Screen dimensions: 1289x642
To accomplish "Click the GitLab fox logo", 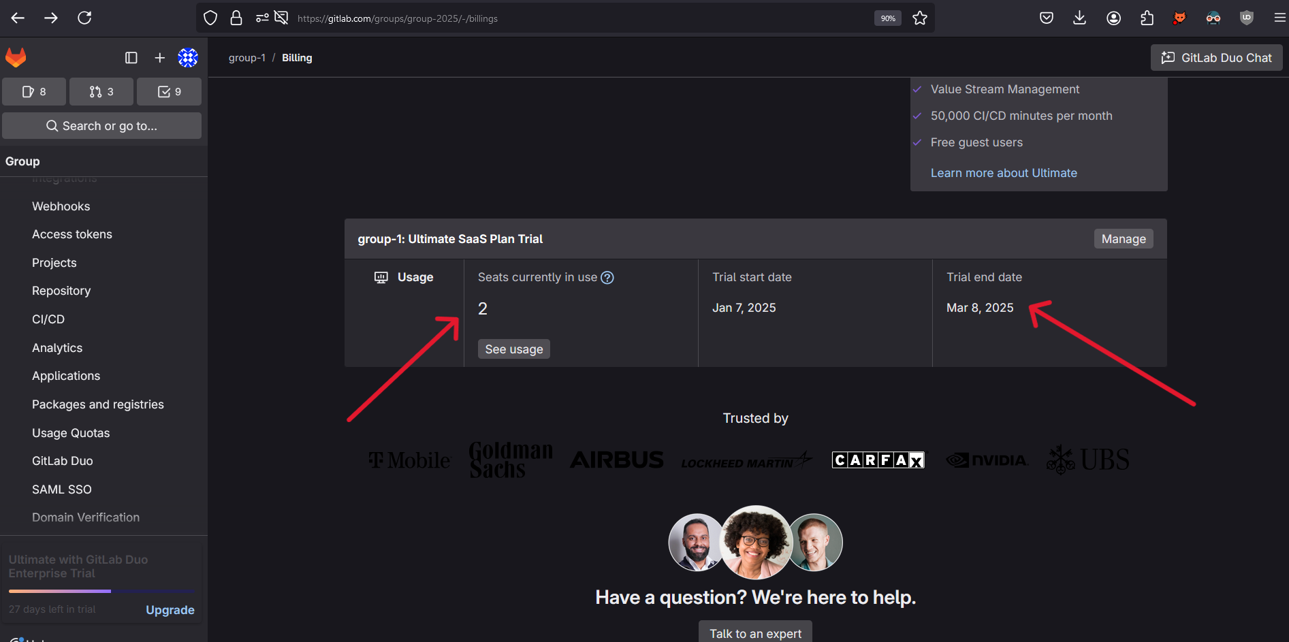I will pyautogui.click(x=16, y=58).
